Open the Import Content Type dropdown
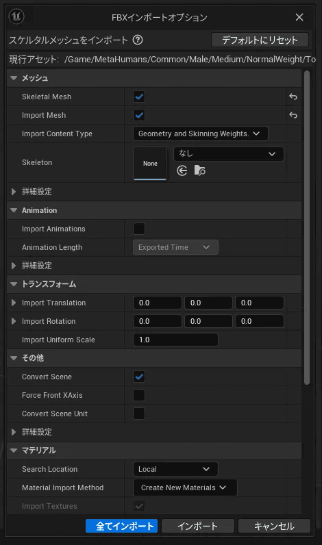 click(x=200, y=134)
